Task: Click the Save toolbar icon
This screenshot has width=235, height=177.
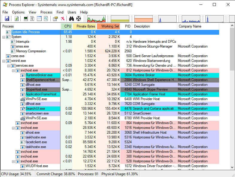Action: tap(7, 19)
